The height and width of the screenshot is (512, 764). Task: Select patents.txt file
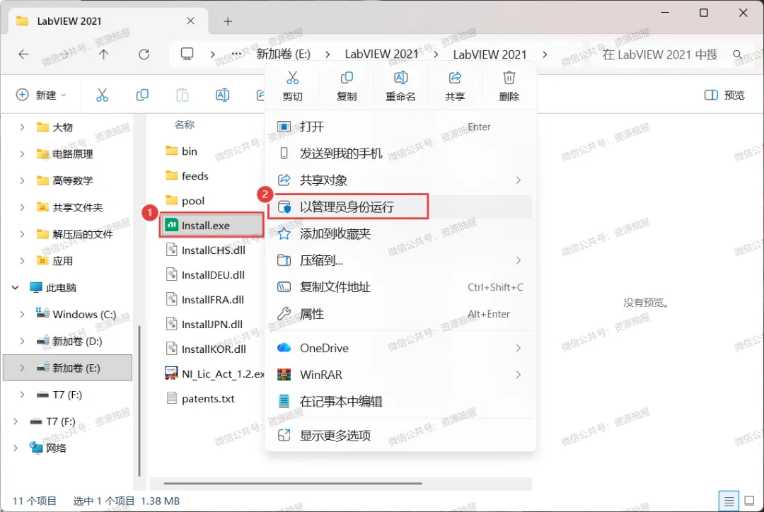201,398
